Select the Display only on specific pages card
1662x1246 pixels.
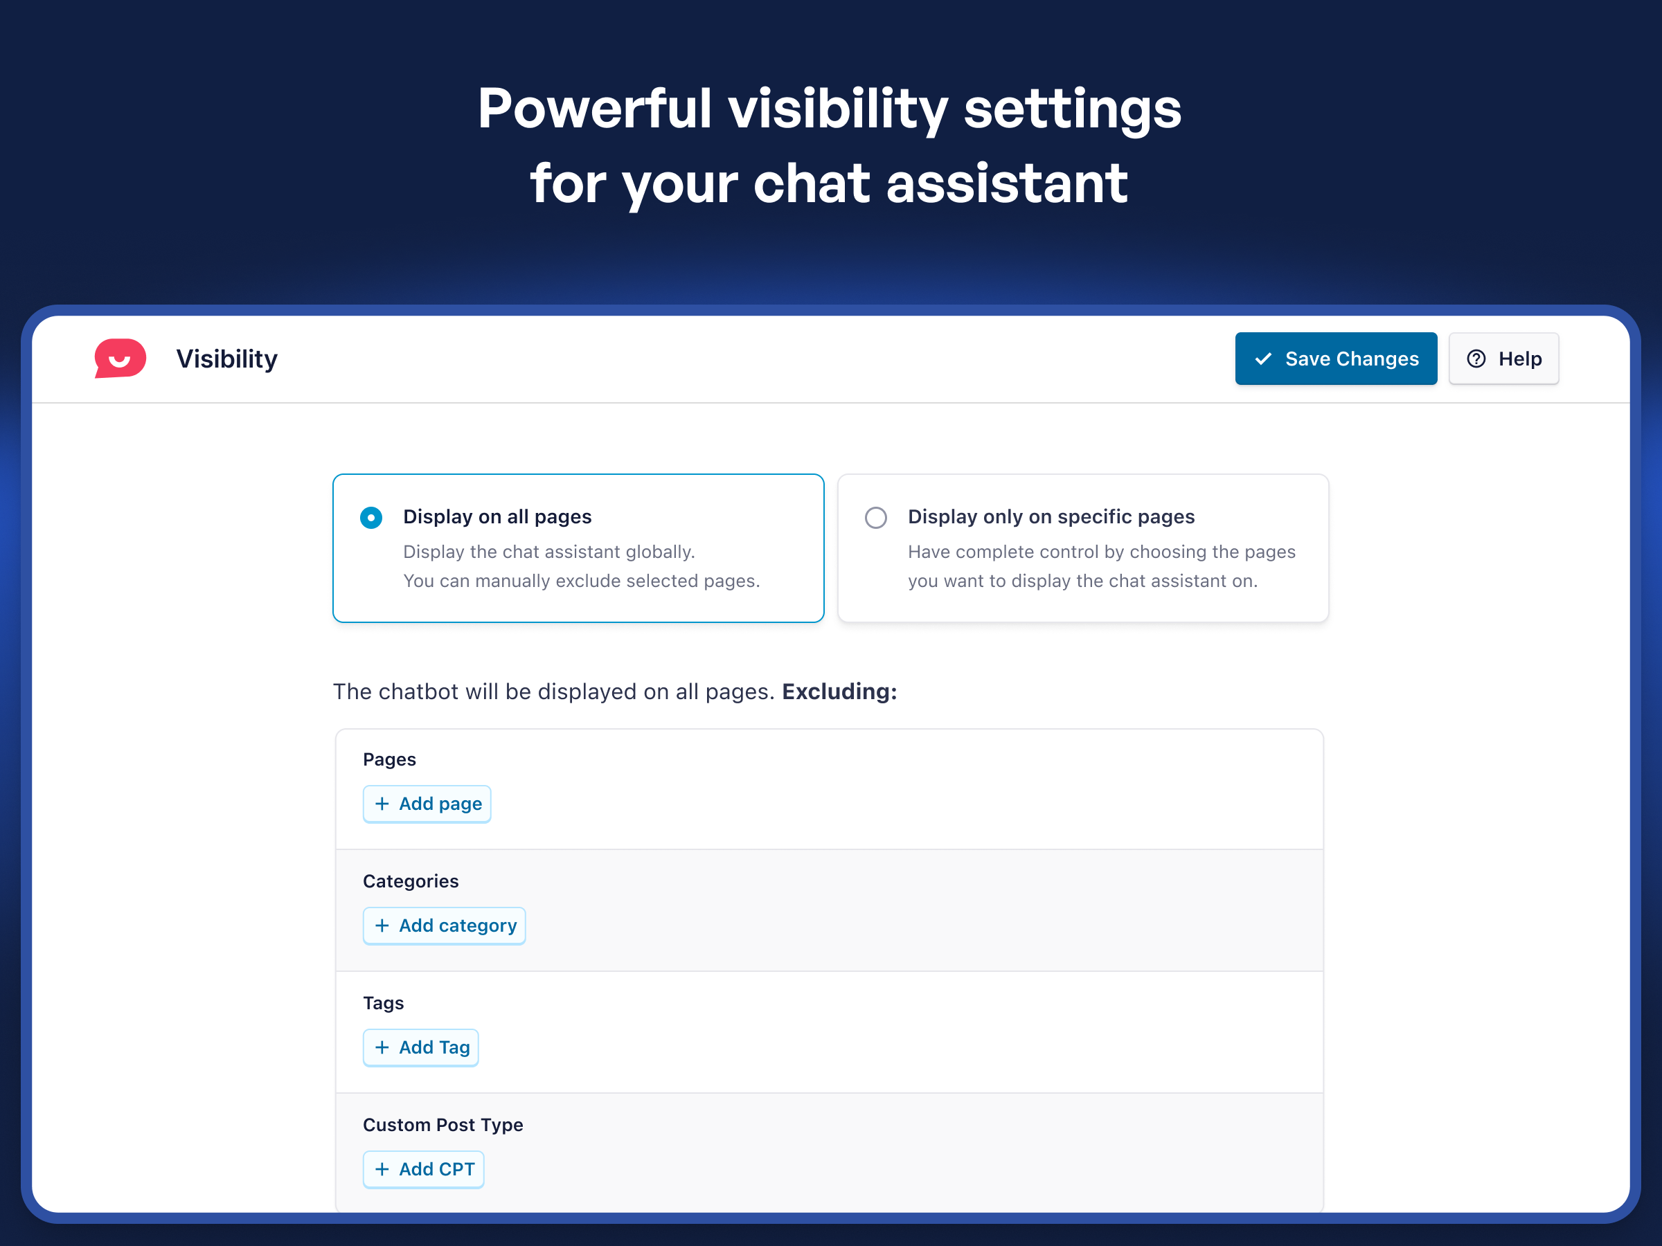(1082, 548)
